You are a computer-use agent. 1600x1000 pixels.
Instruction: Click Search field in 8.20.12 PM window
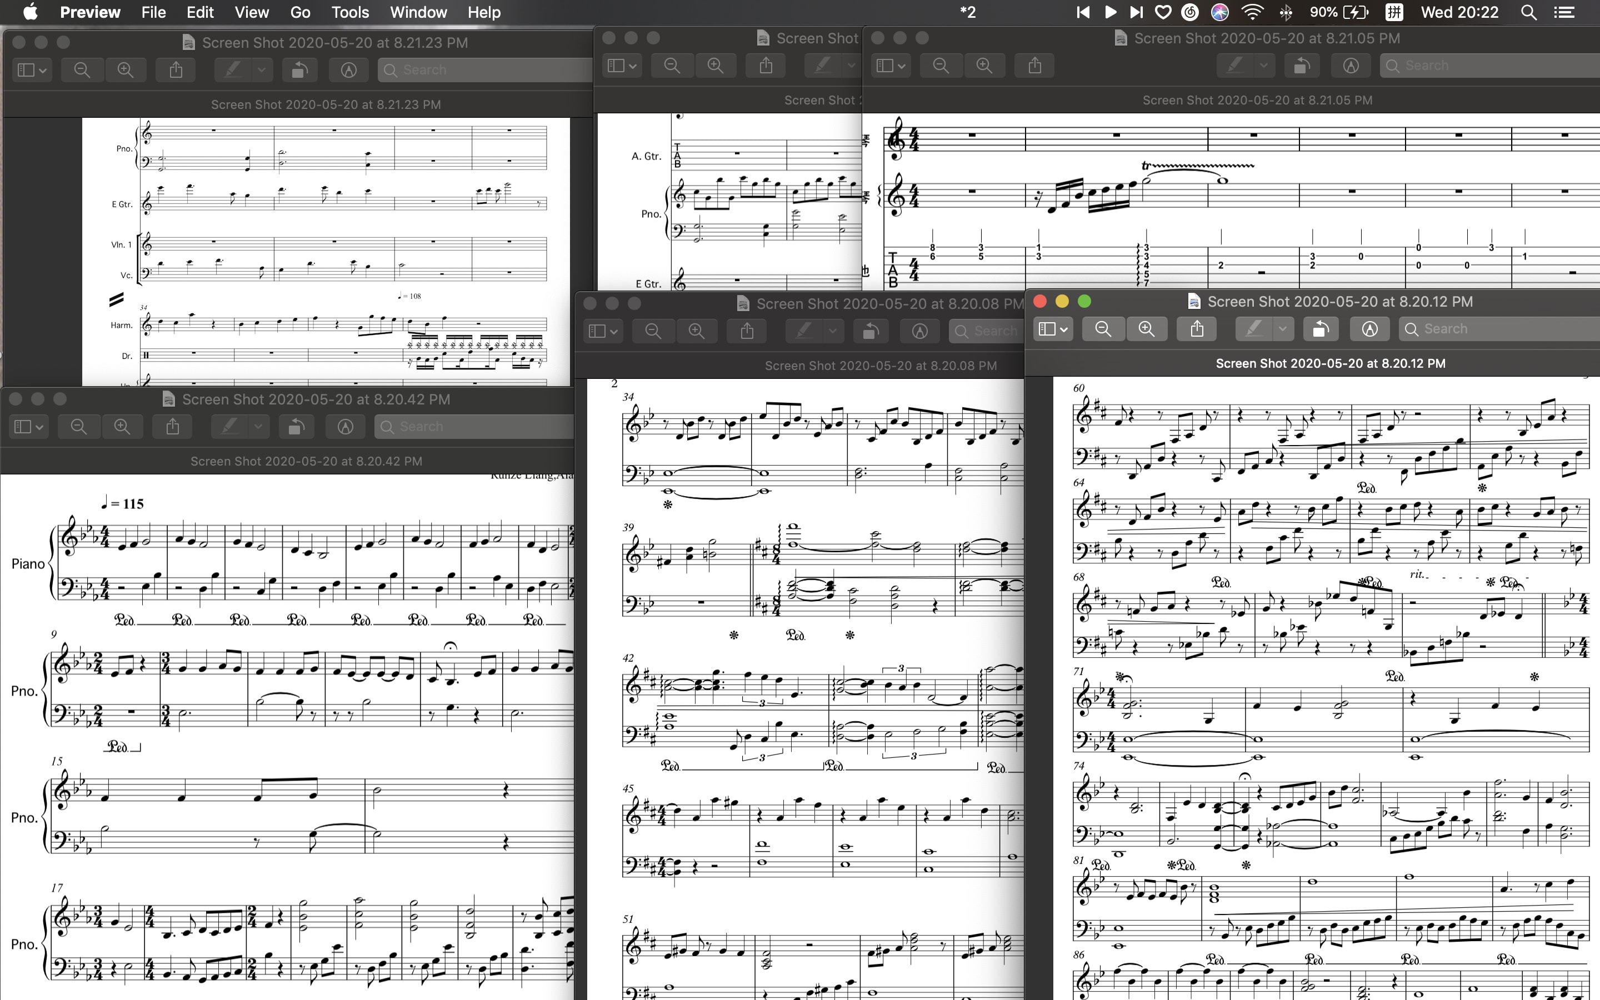1499,329
